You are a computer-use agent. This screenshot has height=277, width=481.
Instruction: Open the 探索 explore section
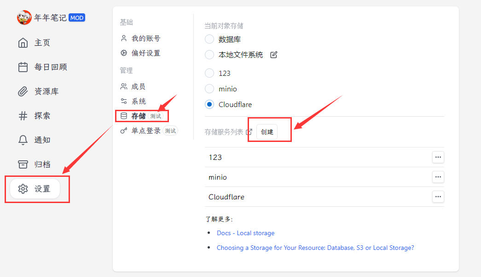[x=34, y=116]
